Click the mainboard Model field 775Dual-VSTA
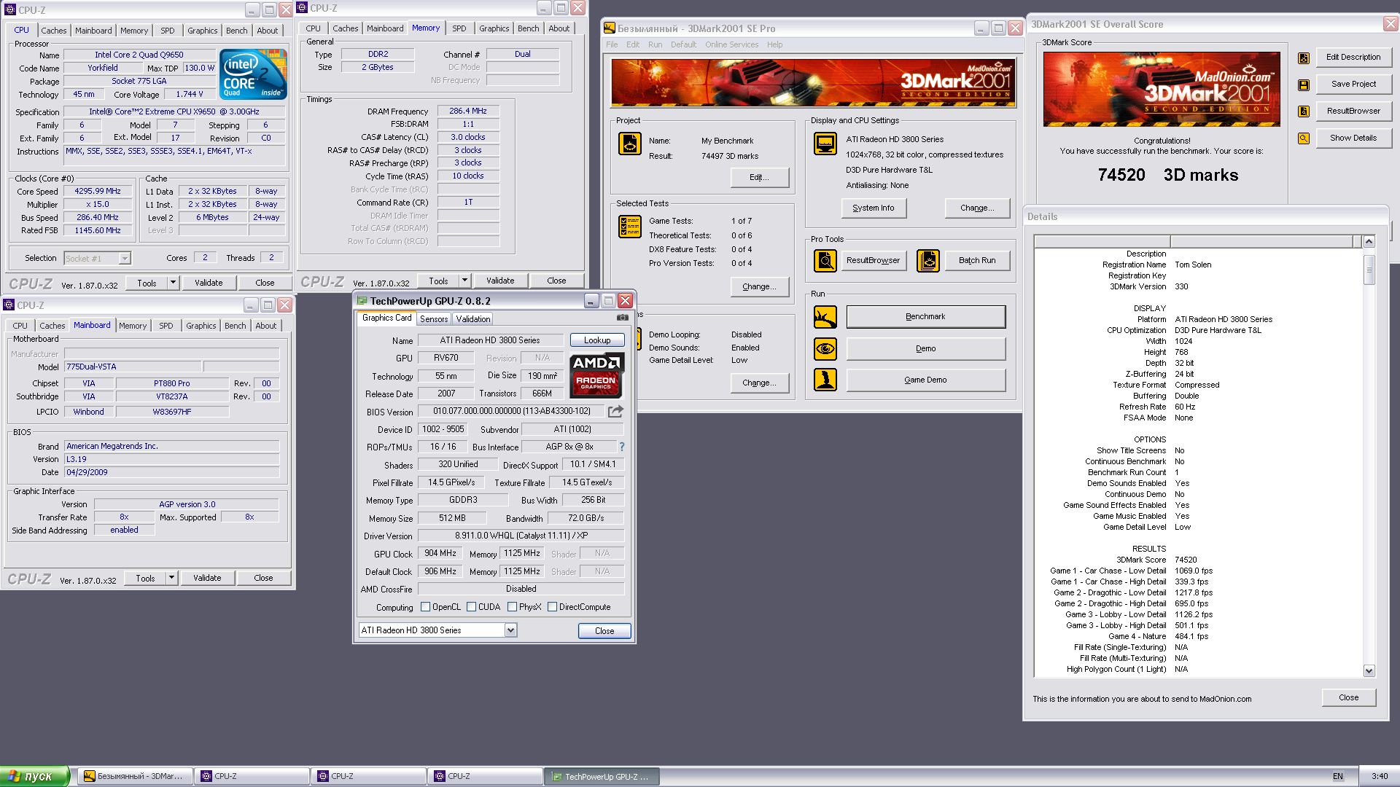1400x787 pixels. click(x=133, y=367)
